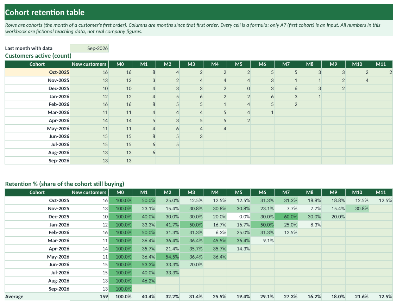Select the Apr-2026 M5 retention cell 14.3%
Viewport: 397px width, 305px height.
239,249
